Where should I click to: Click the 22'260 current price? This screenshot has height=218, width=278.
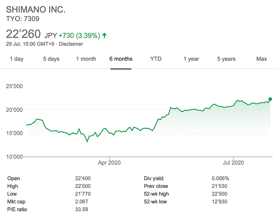coord(23,34)
